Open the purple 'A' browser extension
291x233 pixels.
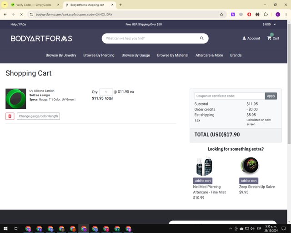click(233, 14)
